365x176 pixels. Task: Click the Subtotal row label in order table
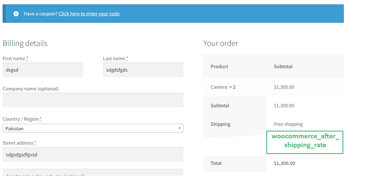coord(220,106)
